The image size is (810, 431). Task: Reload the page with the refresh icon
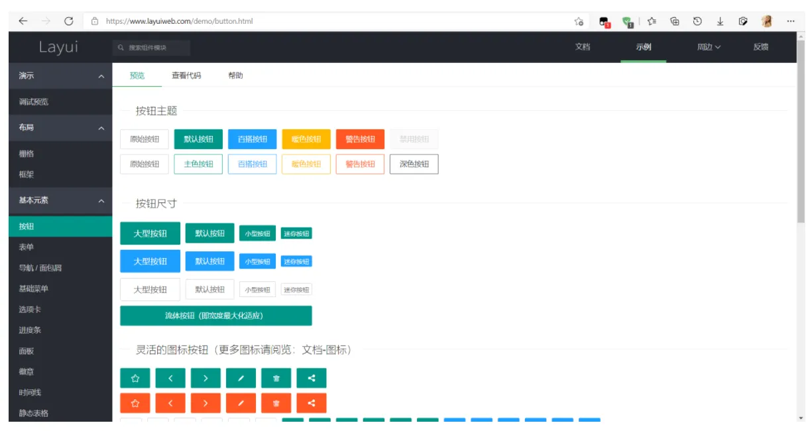point(68,21)
